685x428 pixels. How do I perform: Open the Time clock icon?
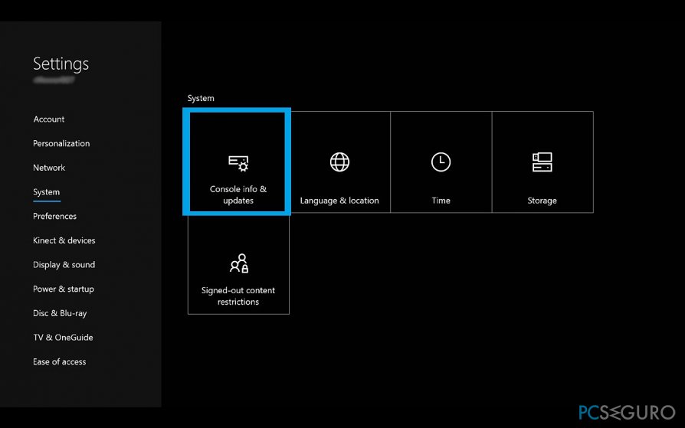pos(441,162)
